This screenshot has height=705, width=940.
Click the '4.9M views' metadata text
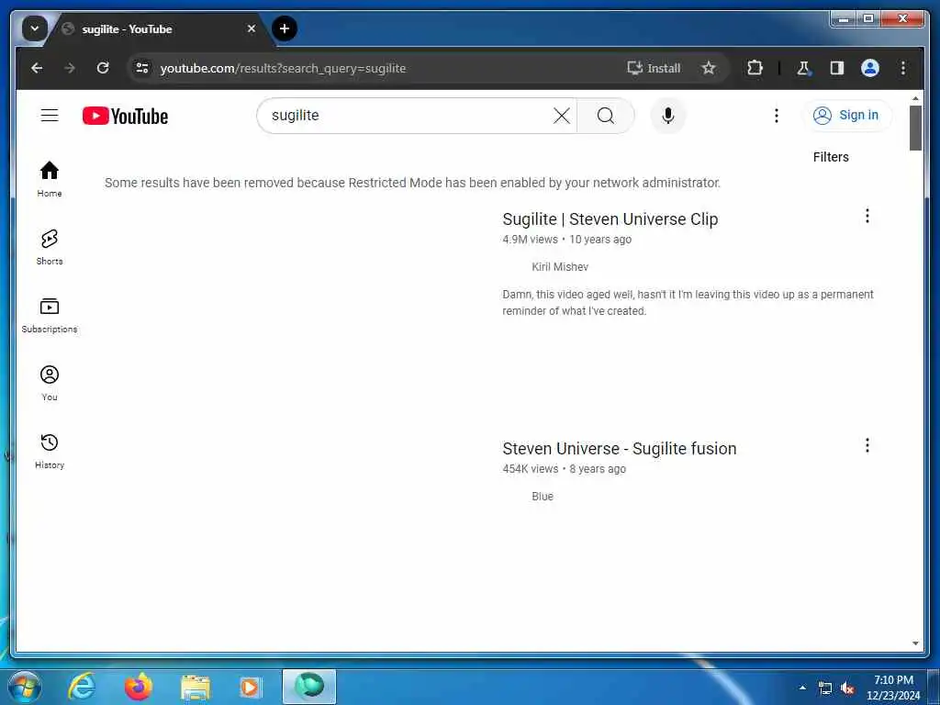pos(530,240)
